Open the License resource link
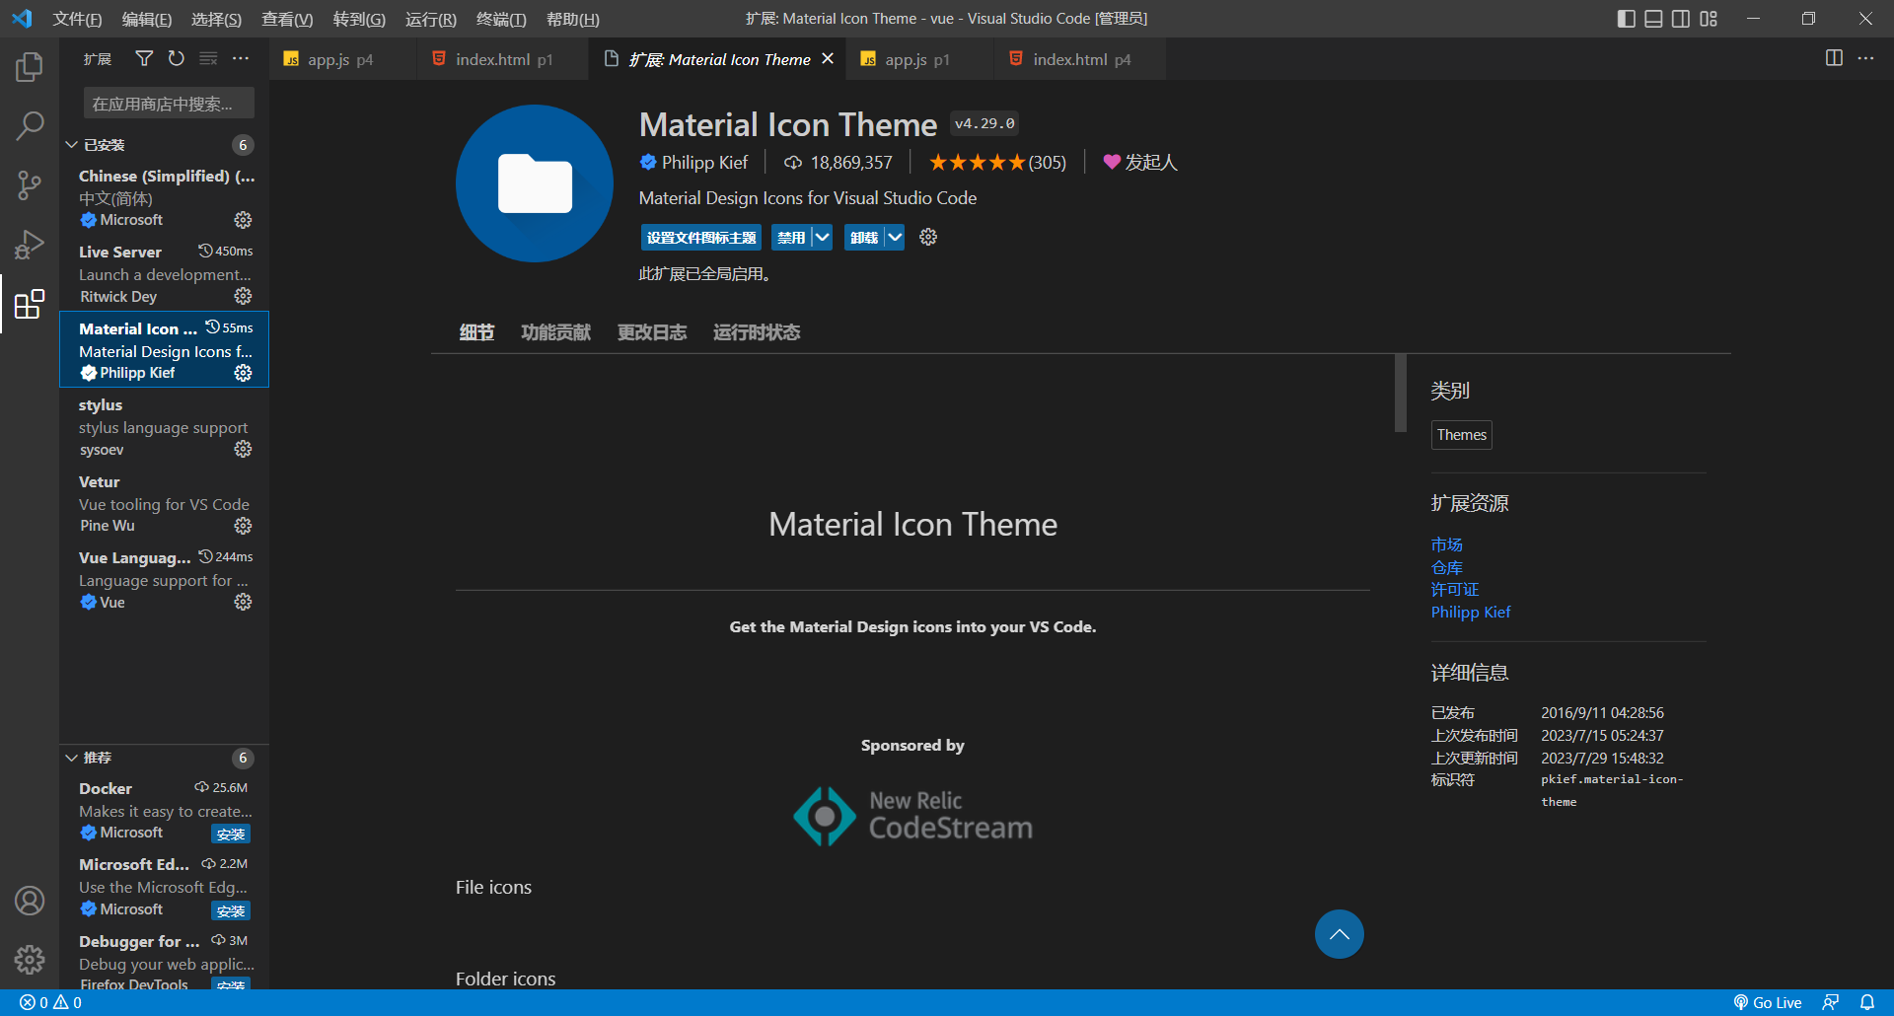Image resolution: width=1894 pixels, height=1016 pixels. [1455, 589]
